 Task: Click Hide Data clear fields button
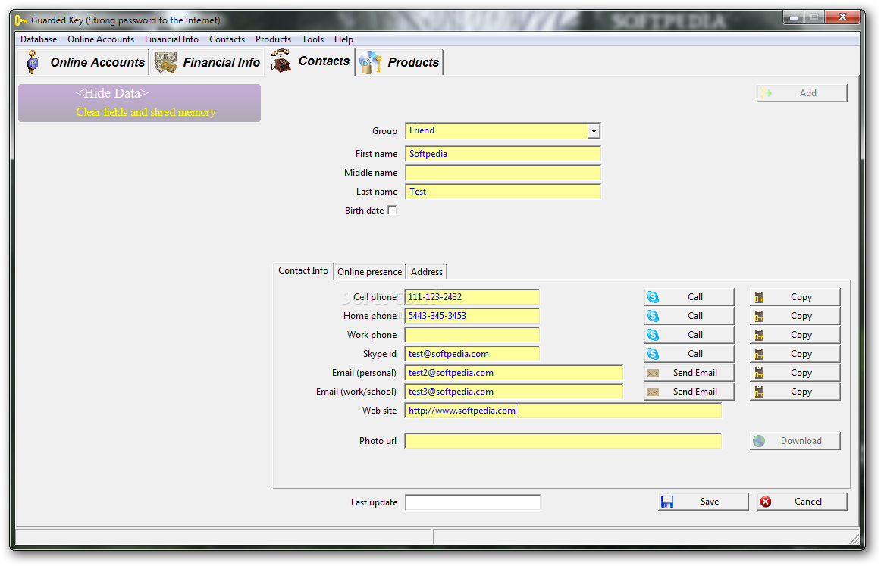(x=140, y=103)
